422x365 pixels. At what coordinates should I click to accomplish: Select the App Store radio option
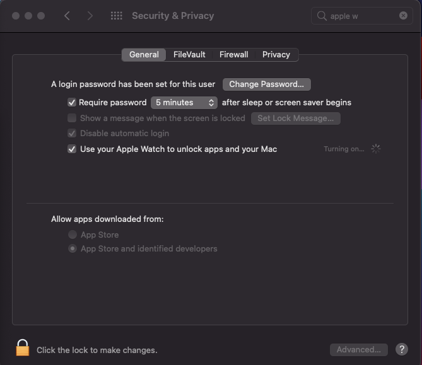(73, 235)
